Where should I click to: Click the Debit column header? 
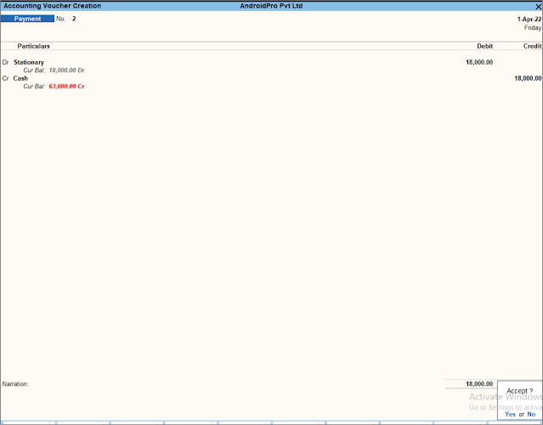point(485,46)
